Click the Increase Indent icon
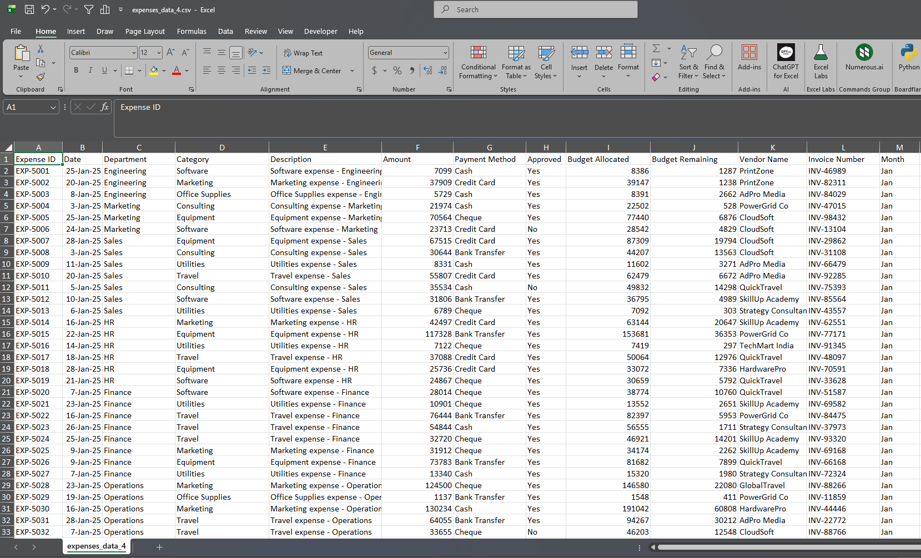 click(x=266, y=70)
